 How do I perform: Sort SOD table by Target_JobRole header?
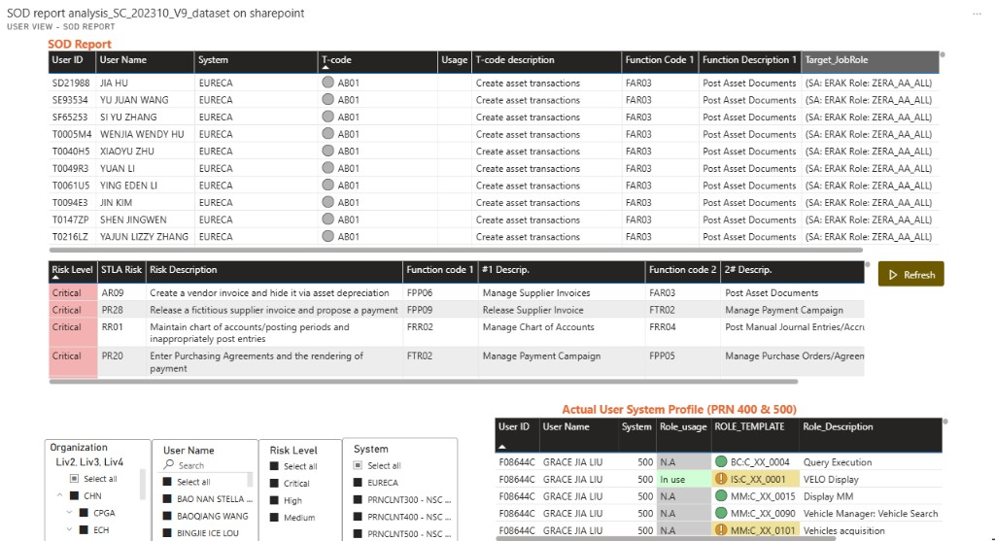pyautogui.click(x=870, y=61)
